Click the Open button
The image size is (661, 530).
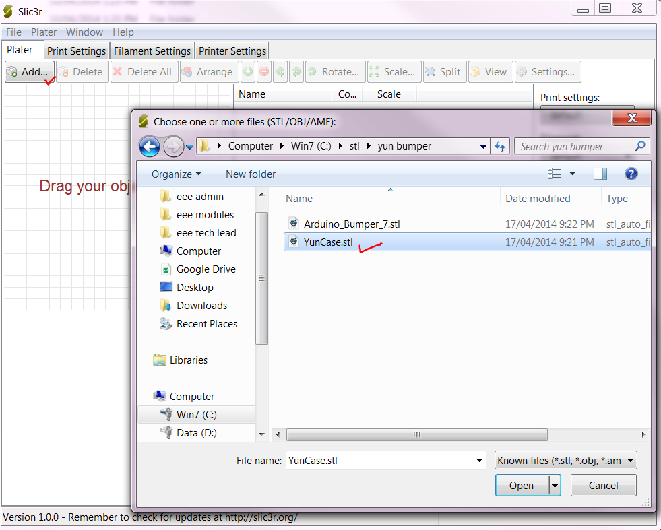tap(522, 486)
